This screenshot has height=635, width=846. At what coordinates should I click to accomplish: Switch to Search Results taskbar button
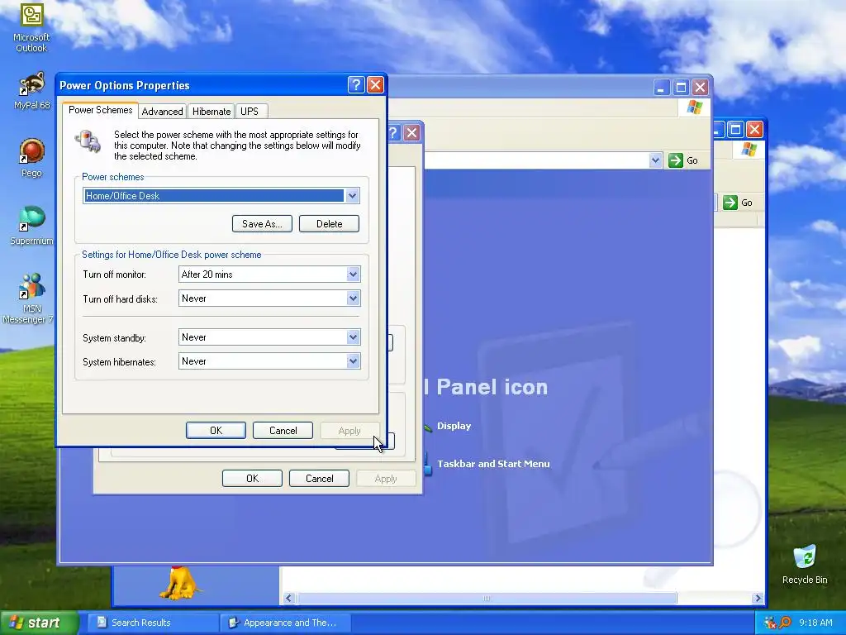(153, 623)
